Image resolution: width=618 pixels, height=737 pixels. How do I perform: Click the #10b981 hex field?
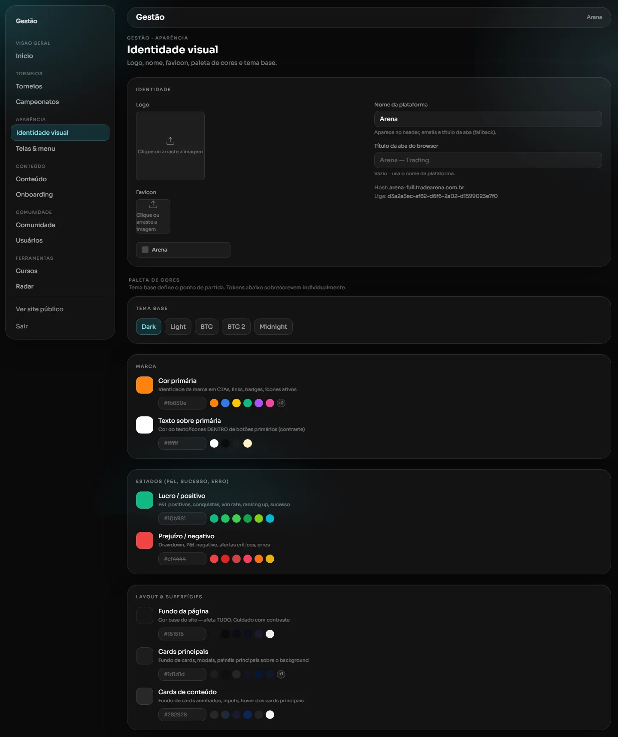(x=182, y=519)
